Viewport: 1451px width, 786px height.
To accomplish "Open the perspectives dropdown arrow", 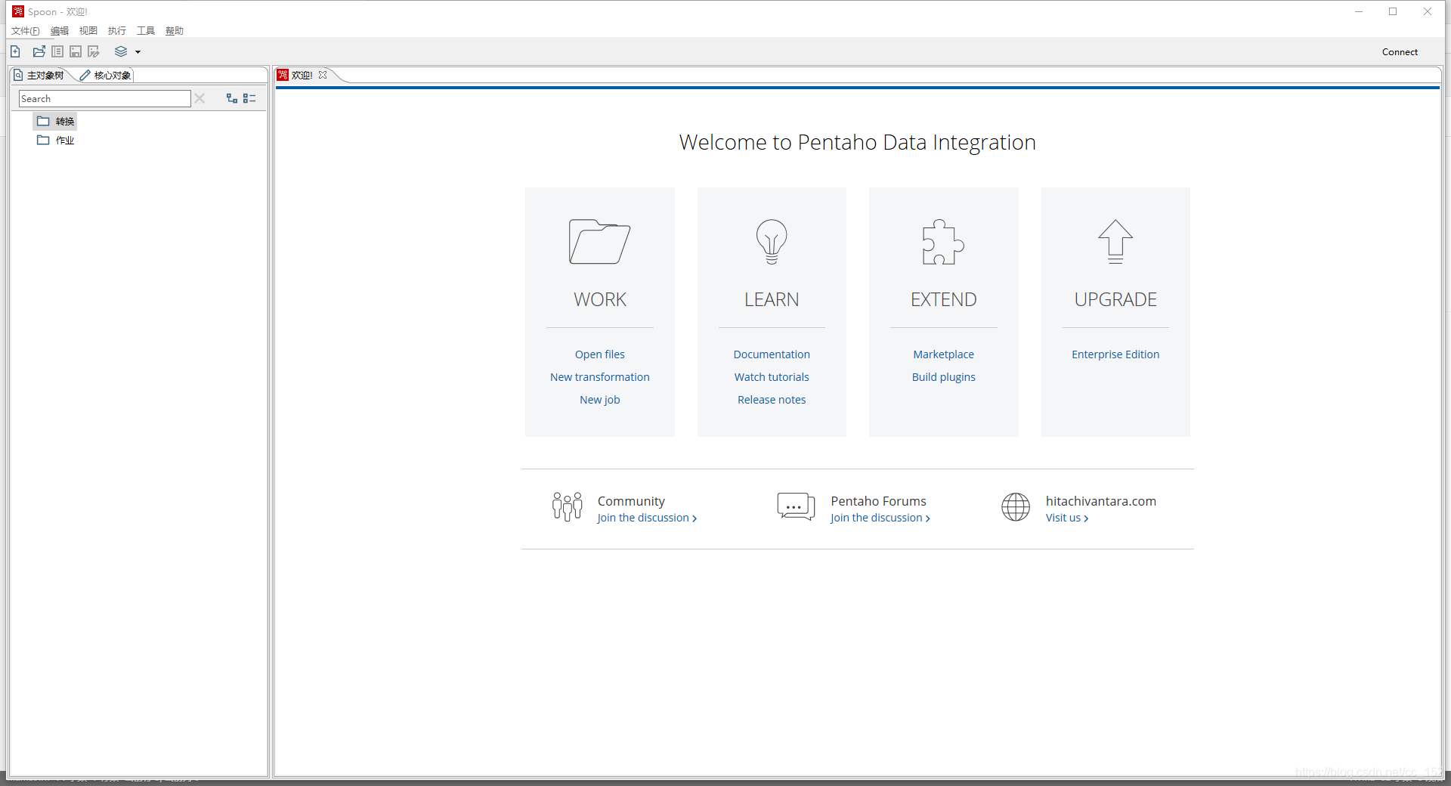I will pyautogui.click(x=138, y=52).
